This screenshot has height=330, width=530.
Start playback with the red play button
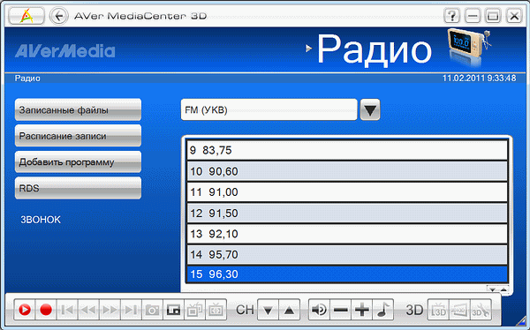(25, 310)
